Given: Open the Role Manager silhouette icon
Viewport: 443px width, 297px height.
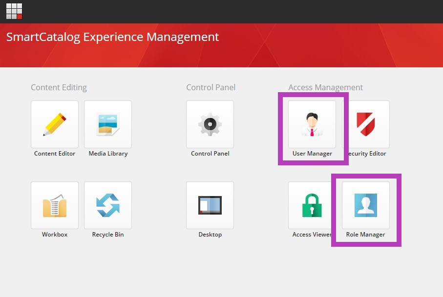Looking at the screenshot, I should pyautogui.click(x=366, y=205).
